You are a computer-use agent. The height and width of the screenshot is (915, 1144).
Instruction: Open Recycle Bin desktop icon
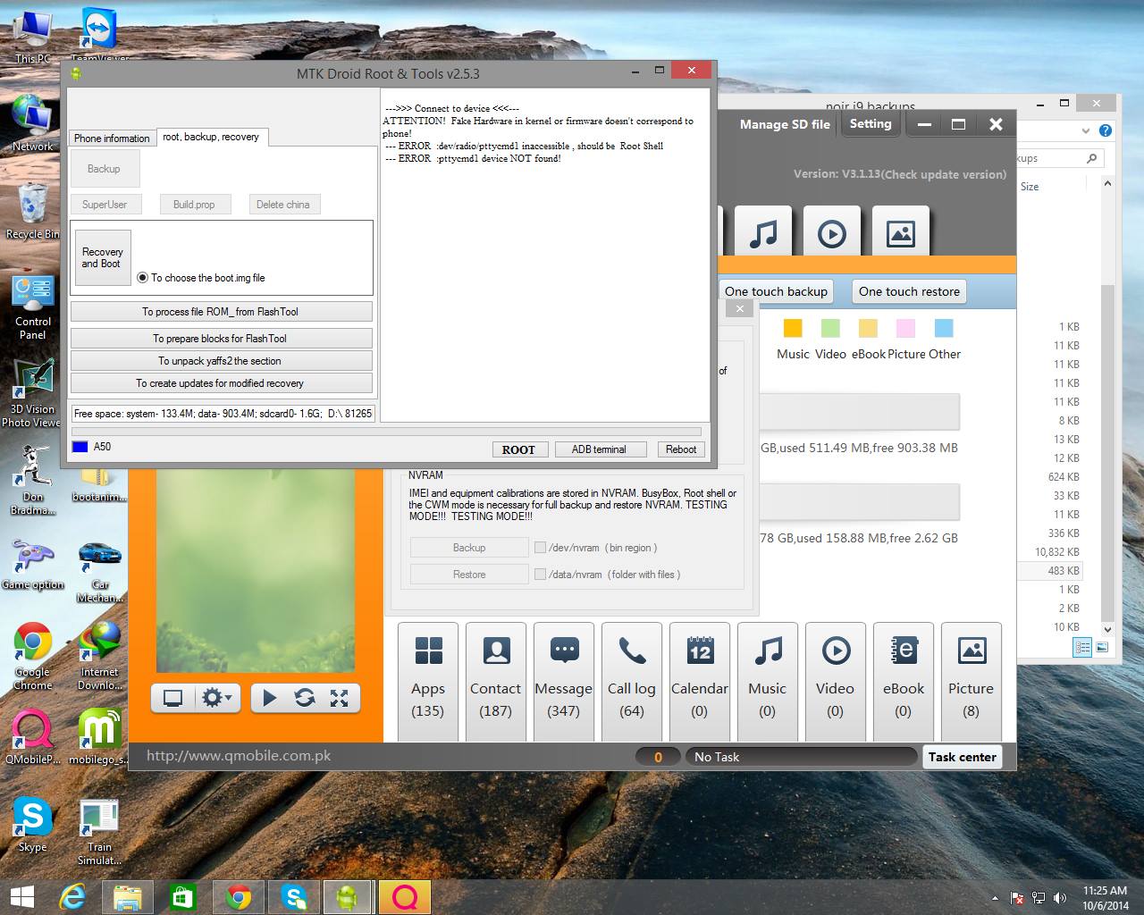point(32,212)
